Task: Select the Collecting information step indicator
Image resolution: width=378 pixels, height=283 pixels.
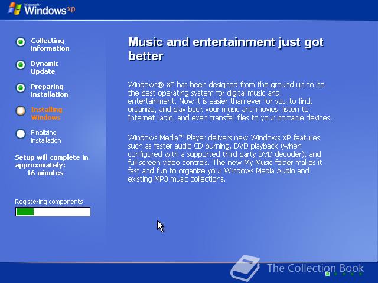Action: click(21, 42)
